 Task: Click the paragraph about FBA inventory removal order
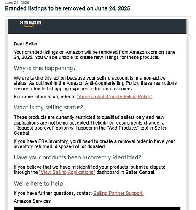94,144
